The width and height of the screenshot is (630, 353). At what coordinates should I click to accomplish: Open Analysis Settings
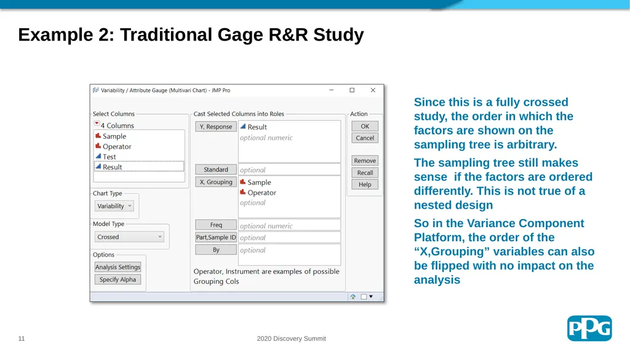click(x=118, y=267)
